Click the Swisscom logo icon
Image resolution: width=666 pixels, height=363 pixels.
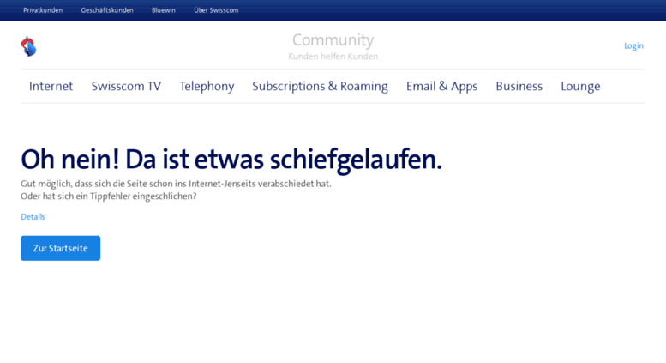pos(28,46)
